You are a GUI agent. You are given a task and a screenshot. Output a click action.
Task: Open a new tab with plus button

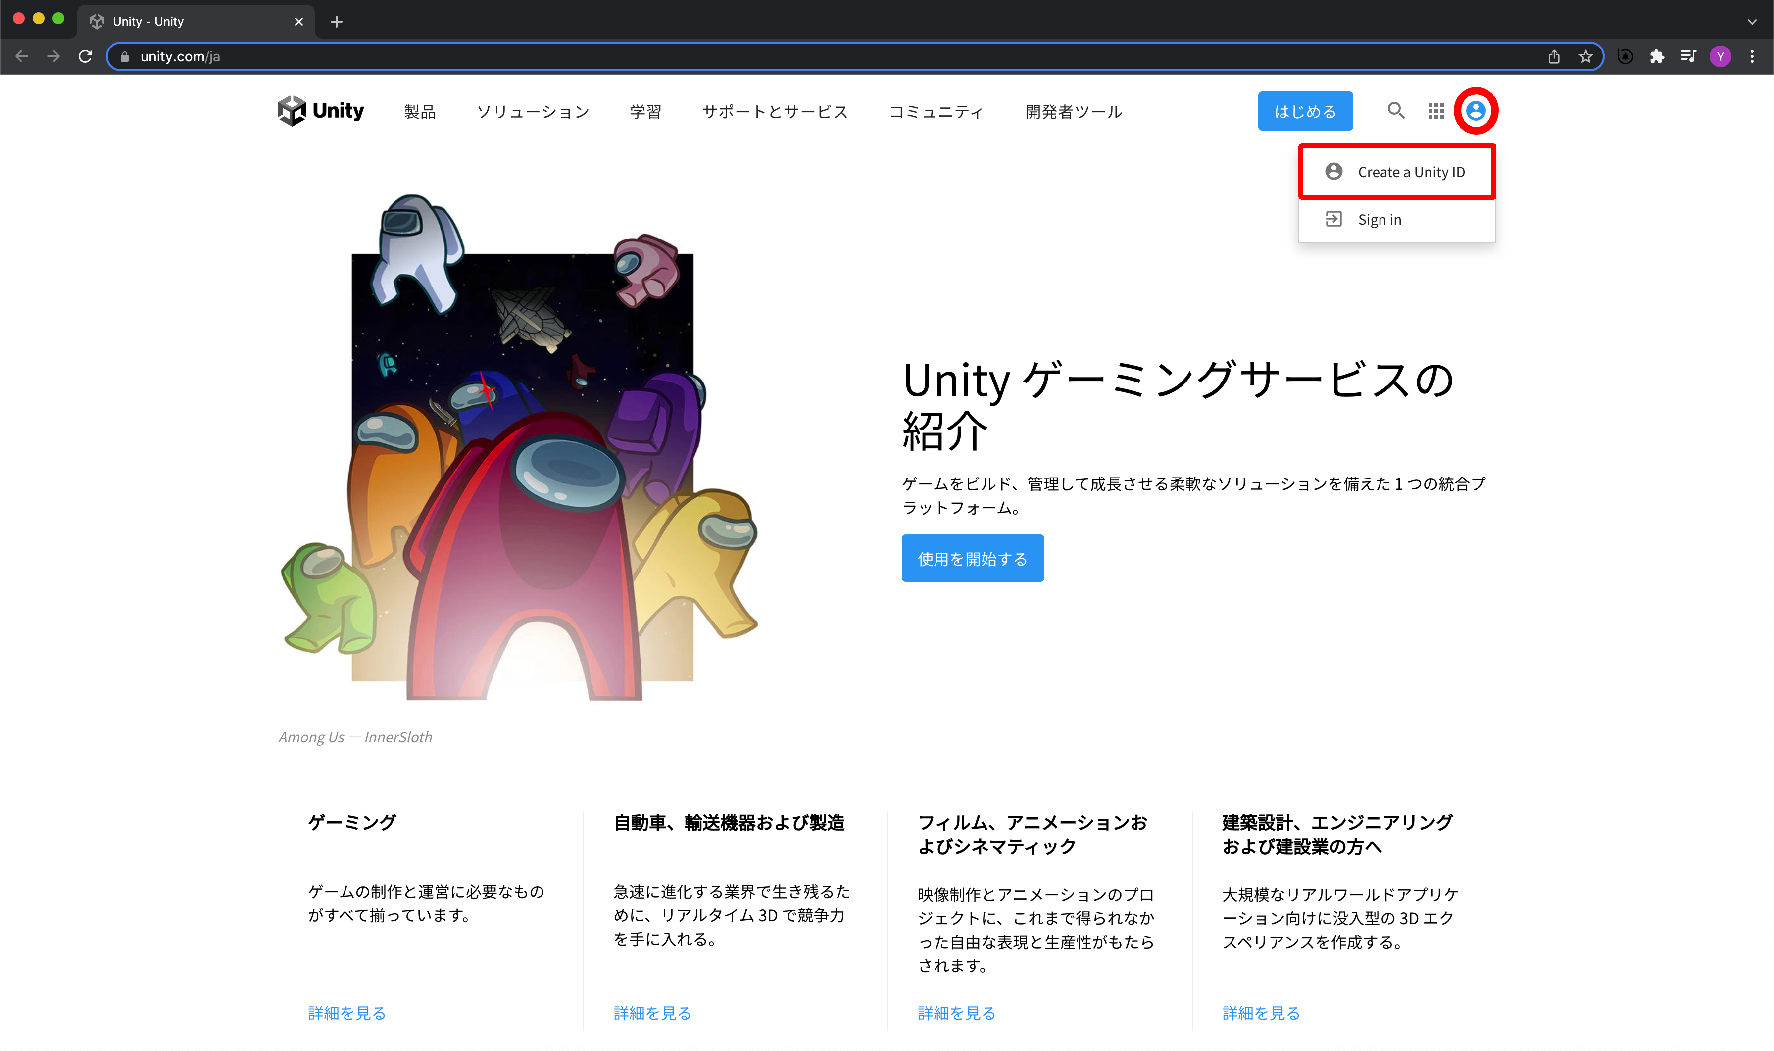tap(337, 22)
